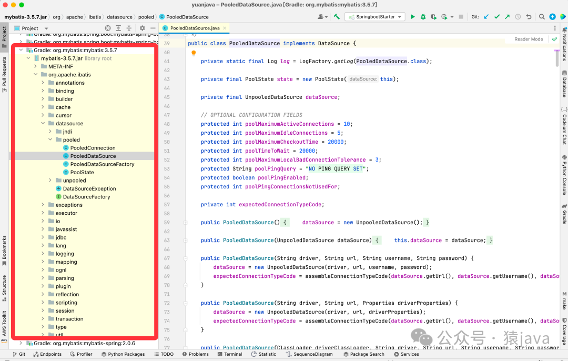This screenshot has height=361, width=568.
Task: Show Git history clock icon
Action: (518, 17)
